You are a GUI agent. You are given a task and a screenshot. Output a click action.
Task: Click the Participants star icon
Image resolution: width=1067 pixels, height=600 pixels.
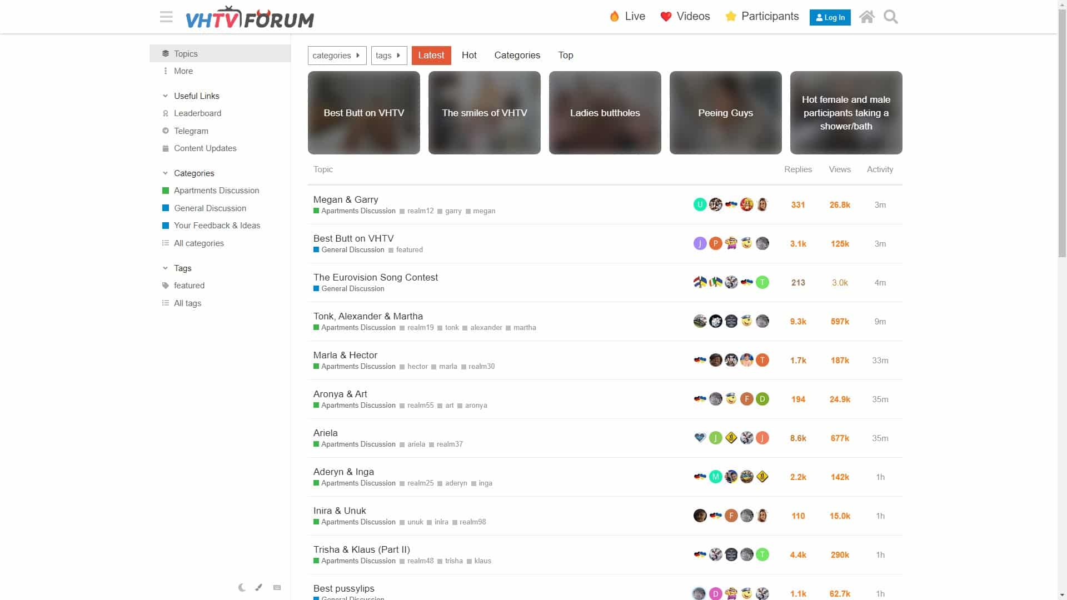(730, 16)
